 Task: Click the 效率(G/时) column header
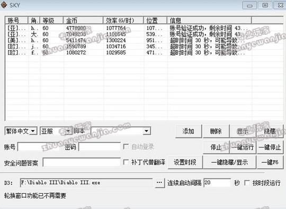click(123, 20)
